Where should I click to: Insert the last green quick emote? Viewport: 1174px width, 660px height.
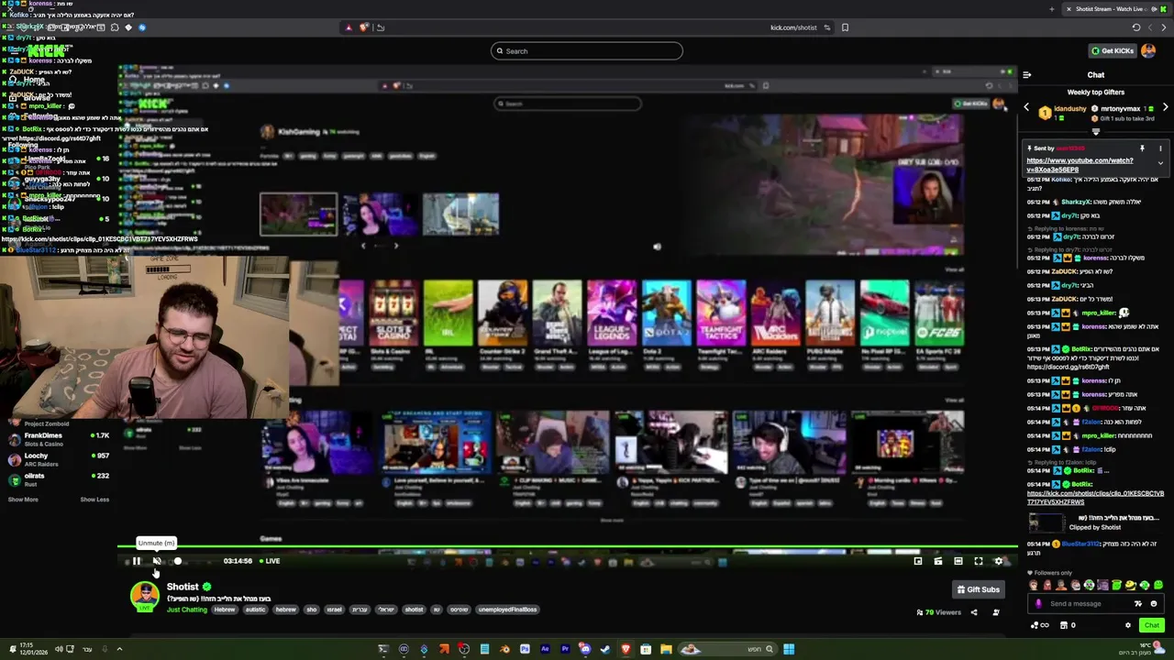point(1158,585)
